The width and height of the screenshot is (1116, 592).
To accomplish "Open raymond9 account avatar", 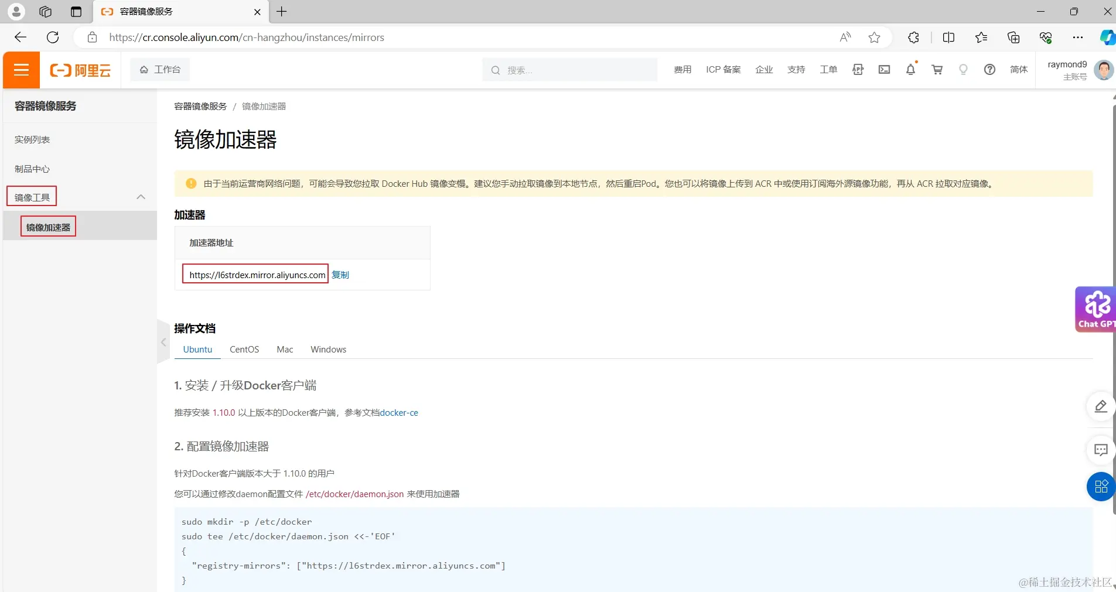I will click(x=1104, y=70).
